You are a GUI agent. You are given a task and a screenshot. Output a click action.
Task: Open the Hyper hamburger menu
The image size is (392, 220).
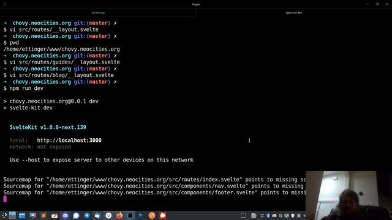[x=5, y=4]
